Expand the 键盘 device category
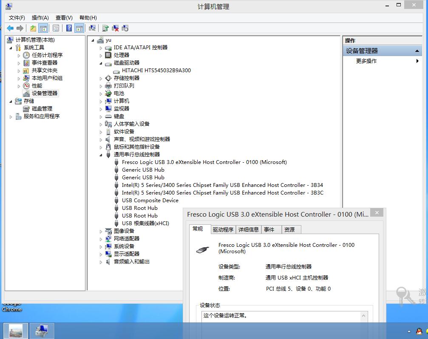 101,117
